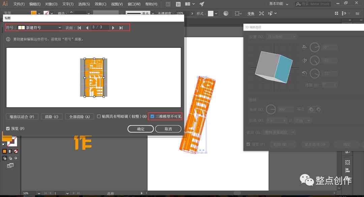Toggle the 预览 preview checkbox in Map Art
Image resolution: width=364 pixels, height=197 pixels.
coord(8,129)
